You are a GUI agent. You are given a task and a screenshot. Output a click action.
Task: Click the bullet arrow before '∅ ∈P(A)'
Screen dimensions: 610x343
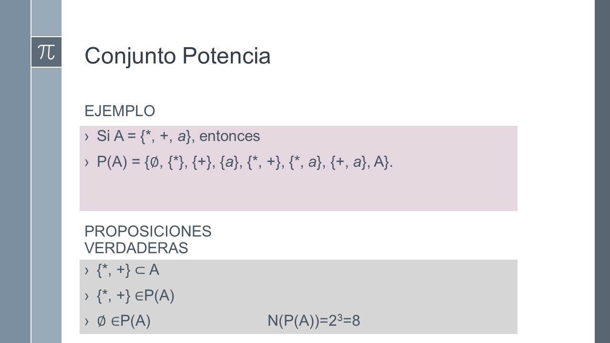87,322
